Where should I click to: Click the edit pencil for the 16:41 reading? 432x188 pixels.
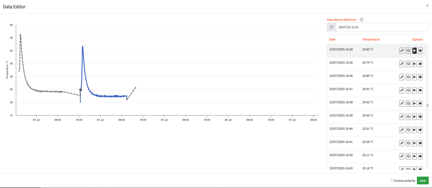[402, 143]
